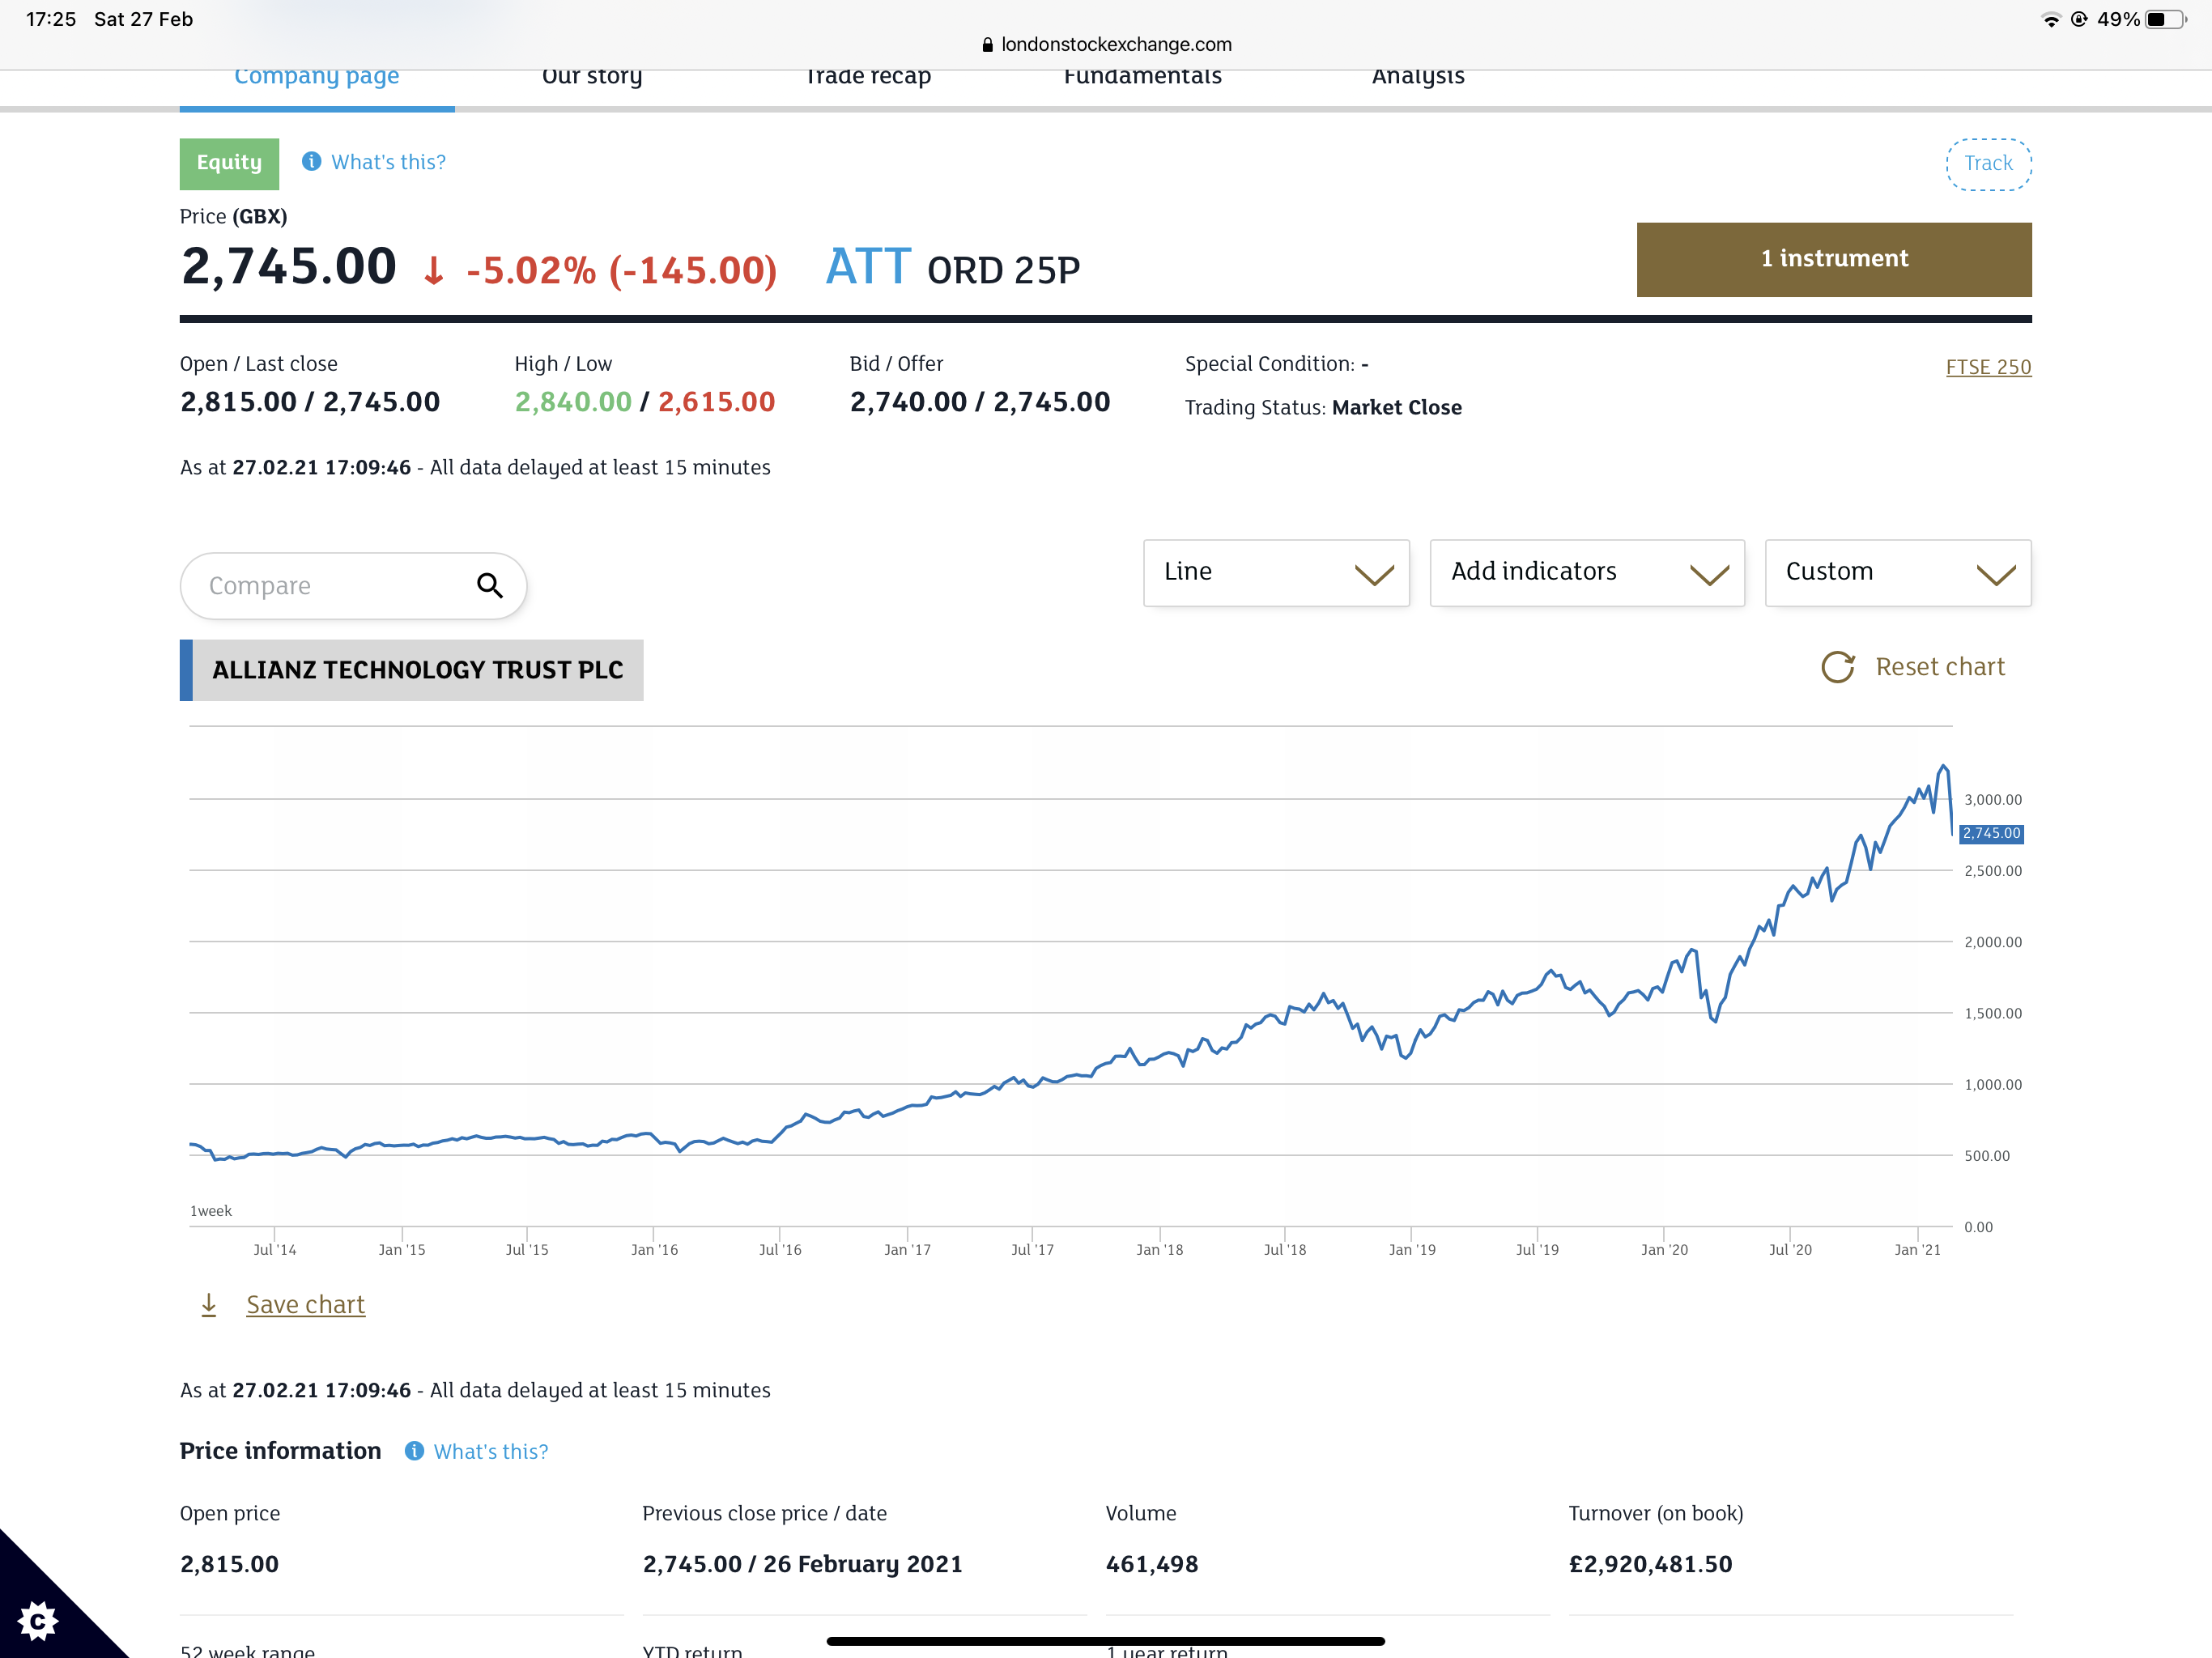Open the Custom date range dropdown
Screen dimensions: 2212x1658
[x=1898, y=573]
